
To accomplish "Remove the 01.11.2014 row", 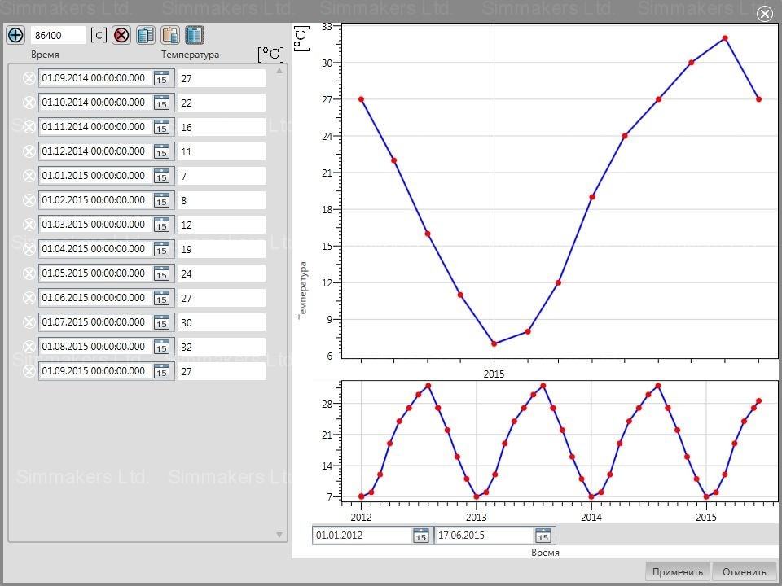I will (29, 127).
